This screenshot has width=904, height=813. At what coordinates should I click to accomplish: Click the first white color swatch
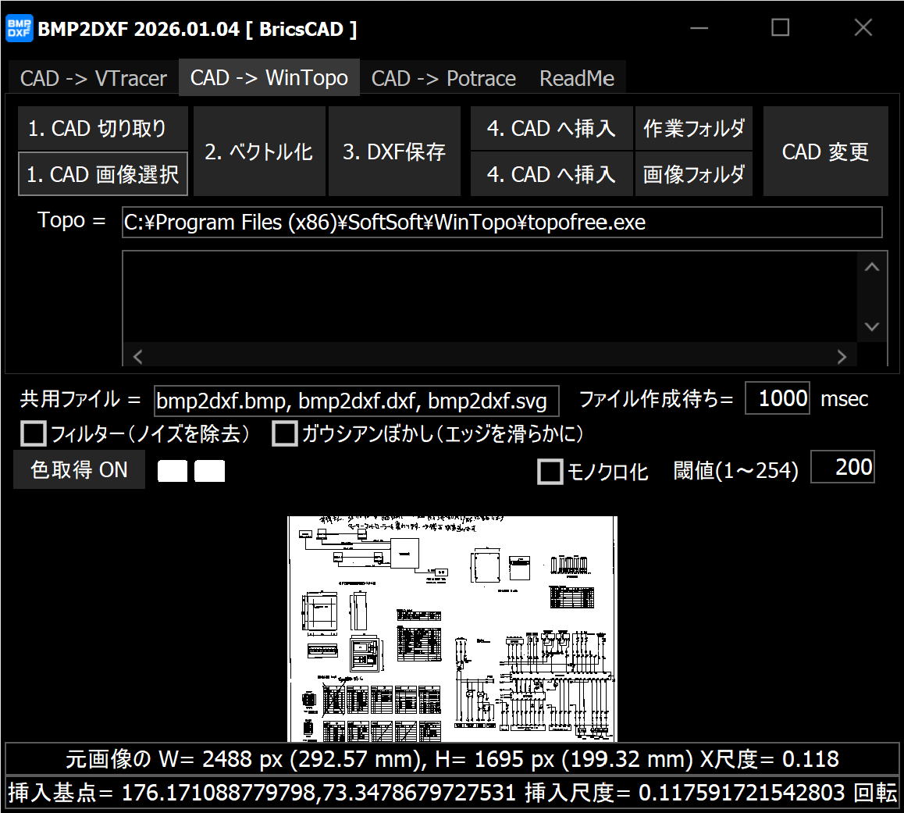[173, 471]
